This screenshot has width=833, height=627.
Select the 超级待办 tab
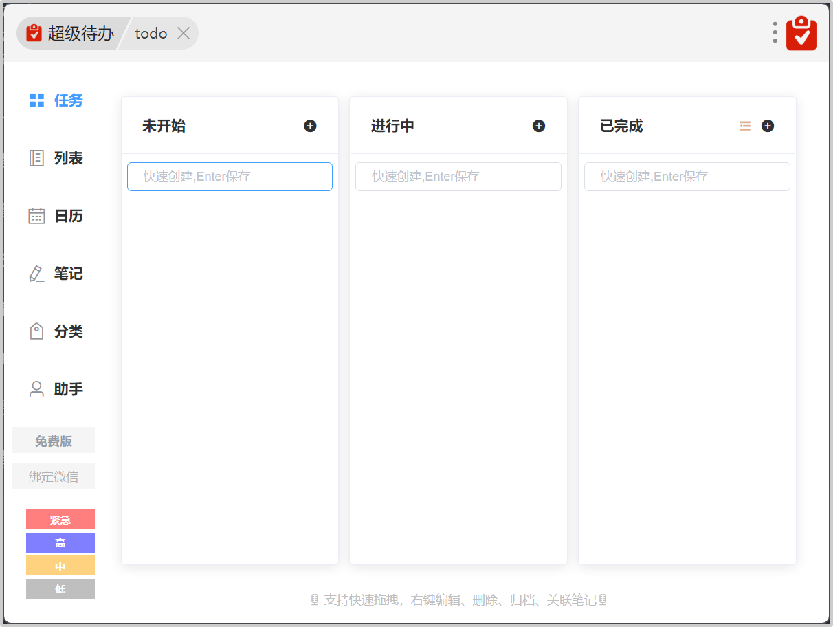[71, 33]
